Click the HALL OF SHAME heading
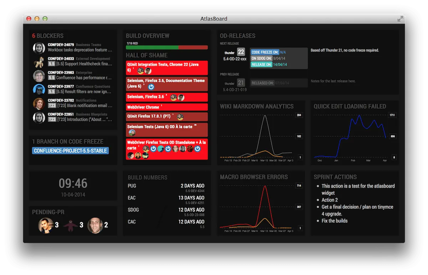The height and width of the screenshot is (275, 428). tap(147, 55)
